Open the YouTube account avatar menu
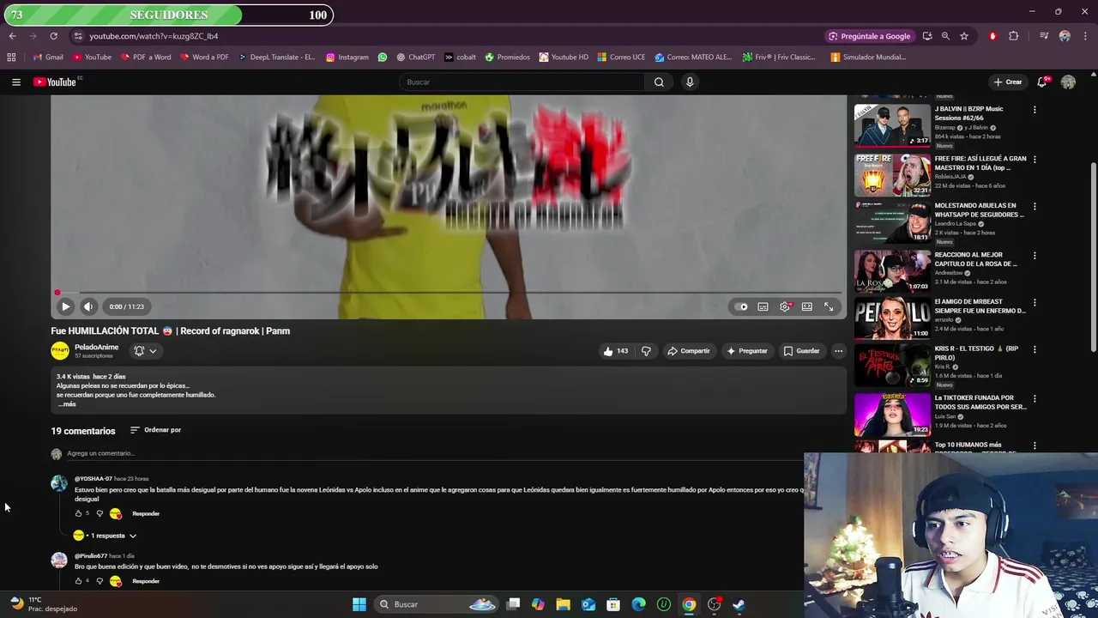The width and height of the screenshot is (1098, 618). [1068, 82]
